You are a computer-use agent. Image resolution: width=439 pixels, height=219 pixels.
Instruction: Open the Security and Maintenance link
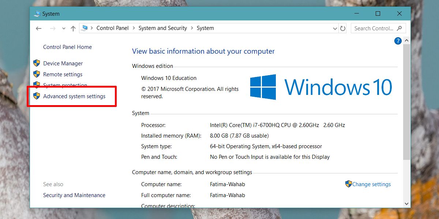(74, 195)
